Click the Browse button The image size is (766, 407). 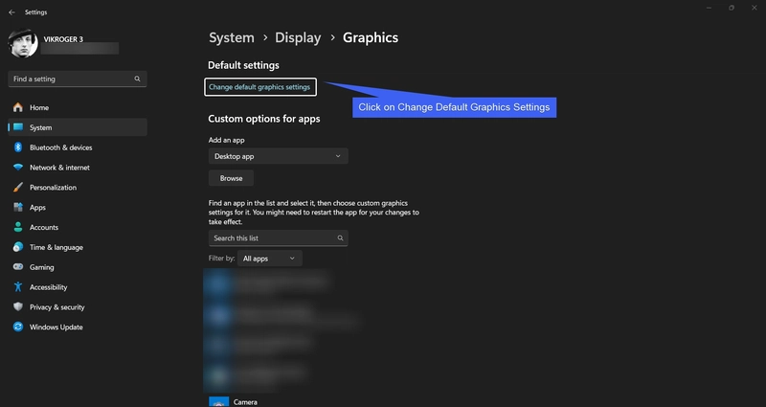click(x=231, y=178)
